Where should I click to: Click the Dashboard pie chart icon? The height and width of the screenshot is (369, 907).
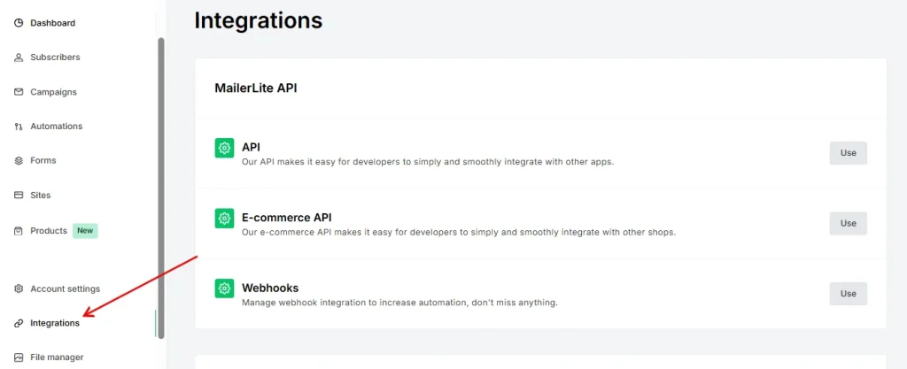19,23
